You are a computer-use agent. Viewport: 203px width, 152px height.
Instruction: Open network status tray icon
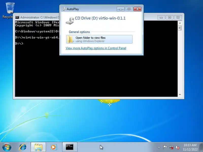pos(171,147)
